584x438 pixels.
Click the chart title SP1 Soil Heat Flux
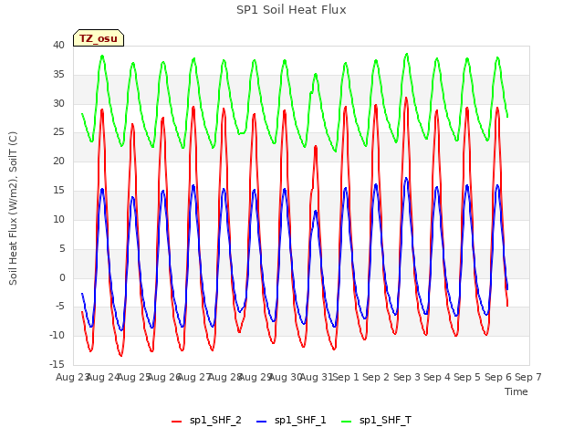(x=291, y=10)
